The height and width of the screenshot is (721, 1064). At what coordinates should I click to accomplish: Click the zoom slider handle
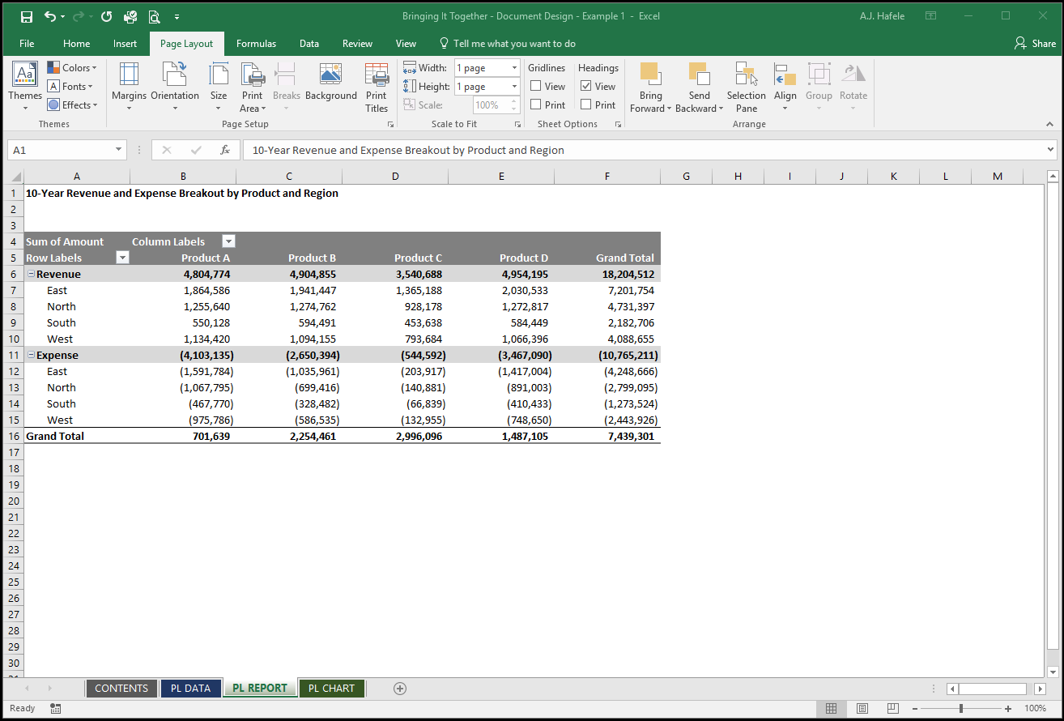(x=961, y=708)
